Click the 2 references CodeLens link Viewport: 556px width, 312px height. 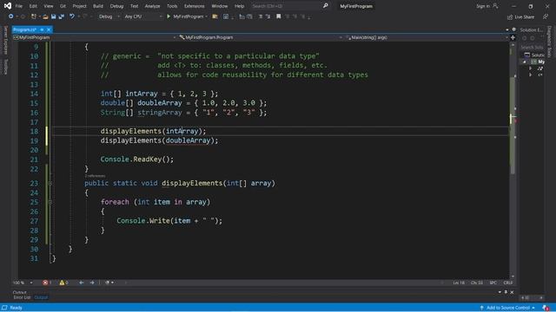[x=95, y=176]
